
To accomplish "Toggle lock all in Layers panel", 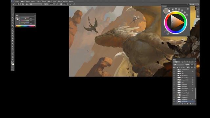I will (184, 68).
